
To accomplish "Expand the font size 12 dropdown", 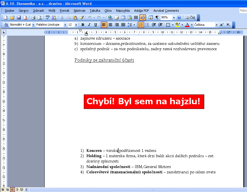I will click(76, 25).
